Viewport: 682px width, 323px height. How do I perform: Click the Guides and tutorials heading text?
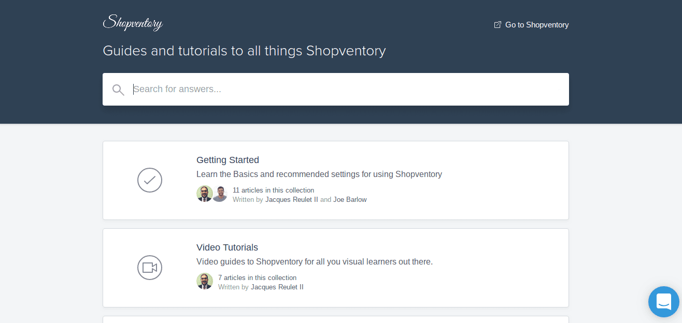coord(244,51)
